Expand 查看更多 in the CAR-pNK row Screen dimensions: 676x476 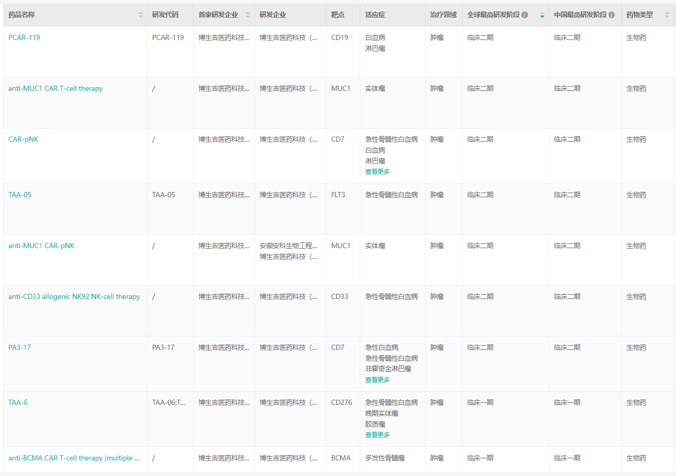click(377, 172)
